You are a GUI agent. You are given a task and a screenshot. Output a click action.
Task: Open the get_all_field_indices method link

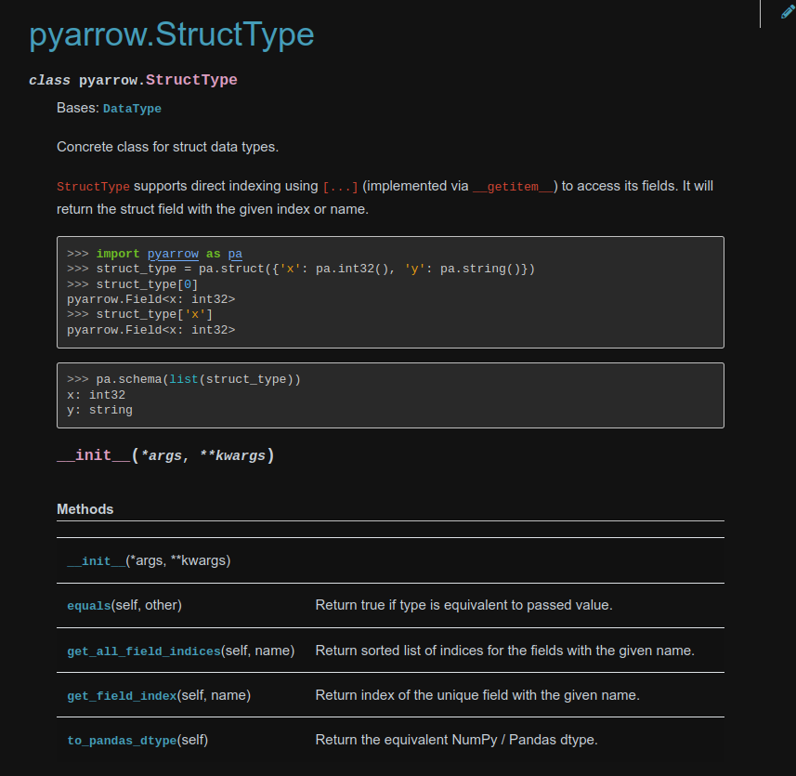144,651
